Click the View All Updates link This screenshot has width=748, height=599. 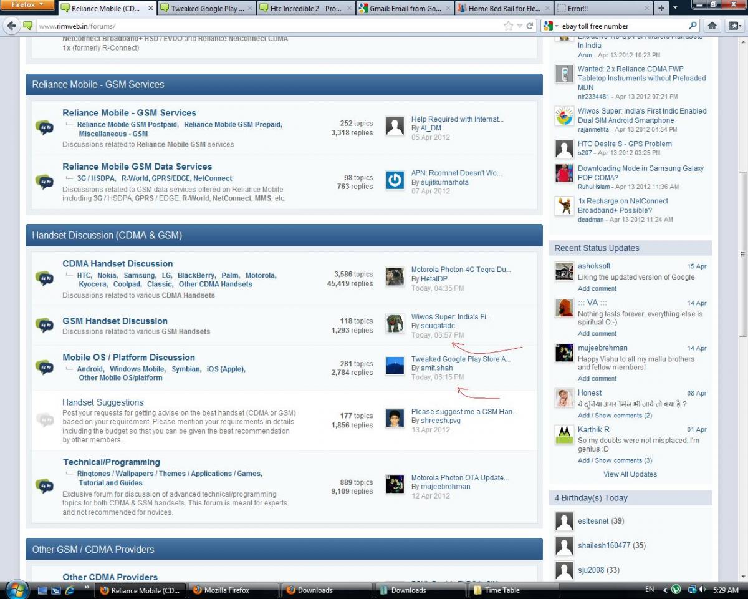click(630, 474)
